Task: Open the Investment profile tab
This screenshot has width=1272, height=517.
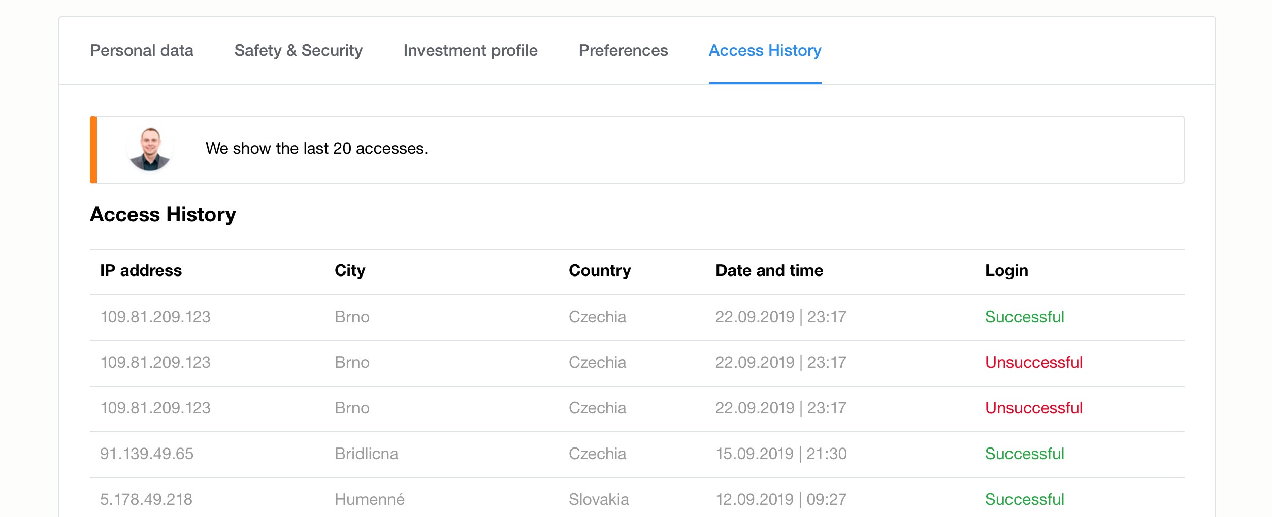Action: click(x=470, y=51)
